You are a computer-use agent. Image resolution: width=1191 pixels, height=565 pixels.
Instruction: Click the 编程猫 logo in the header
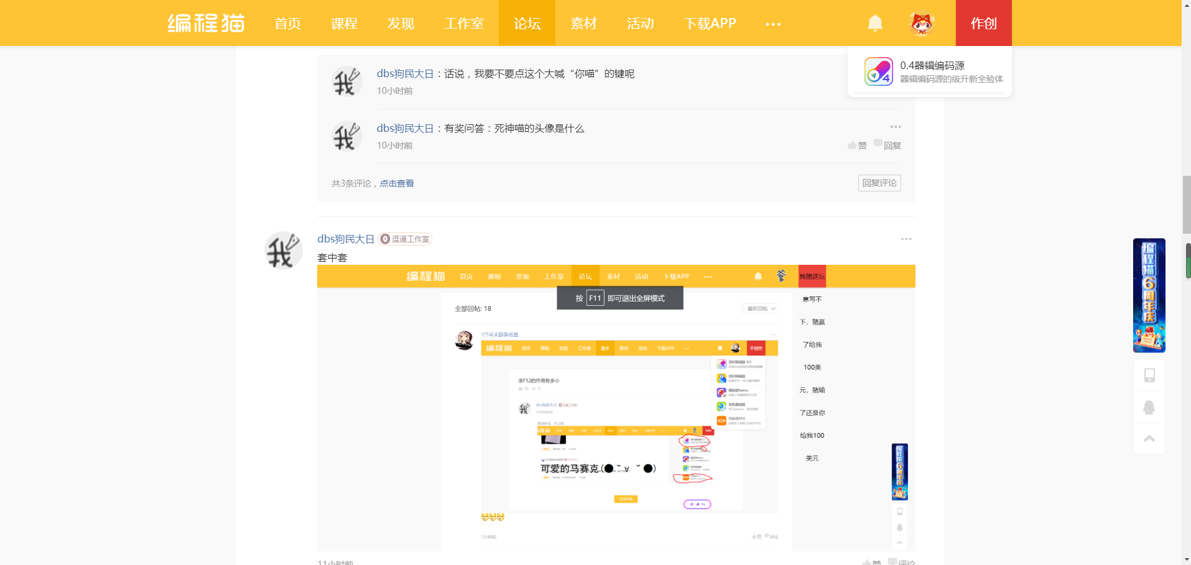point(206,23)
